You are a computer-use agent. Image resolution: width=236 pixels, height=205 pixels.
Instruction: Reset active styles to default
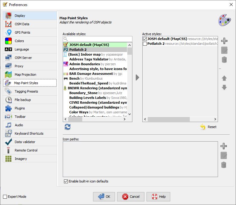tap(208, 127)
